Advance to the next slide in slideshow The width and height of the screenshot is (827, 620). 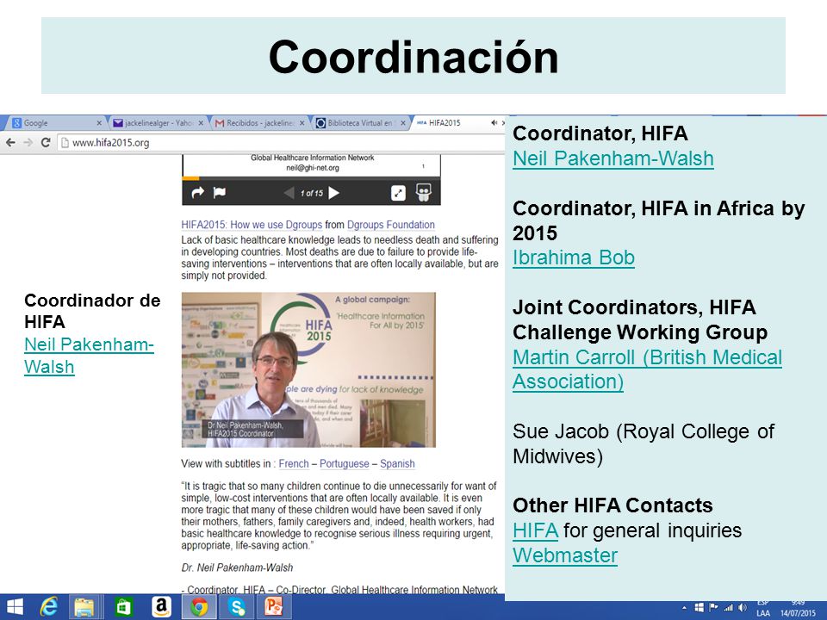point(334,193)
